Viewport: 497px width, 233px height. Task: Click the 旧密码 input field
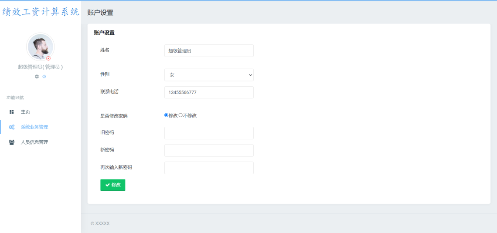click(209, 133)
